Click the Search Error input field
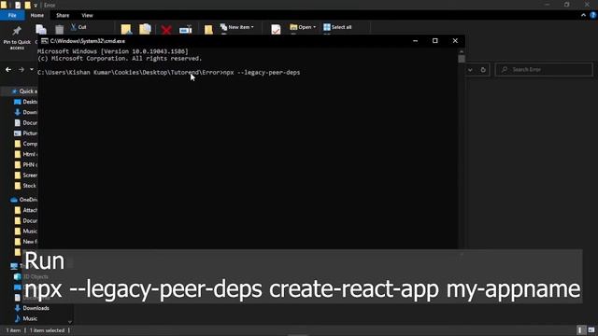598x336 pixels. point(544,70)
